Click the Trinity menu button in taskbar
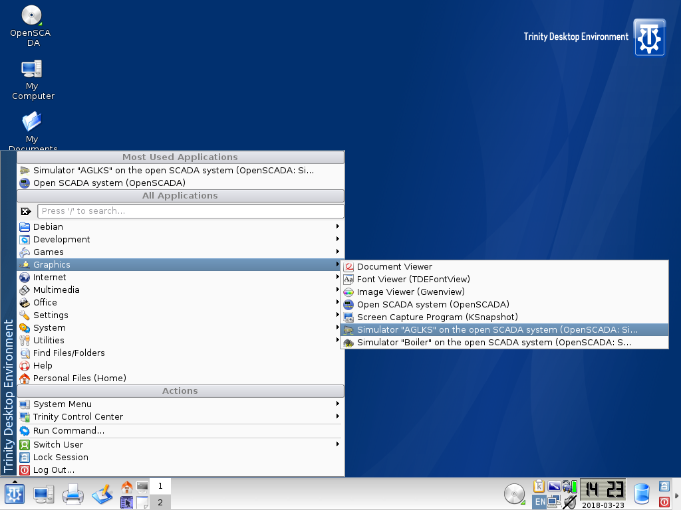Viewport: 681px width, 510px height. pyautogui.click(x=15, y=494)
